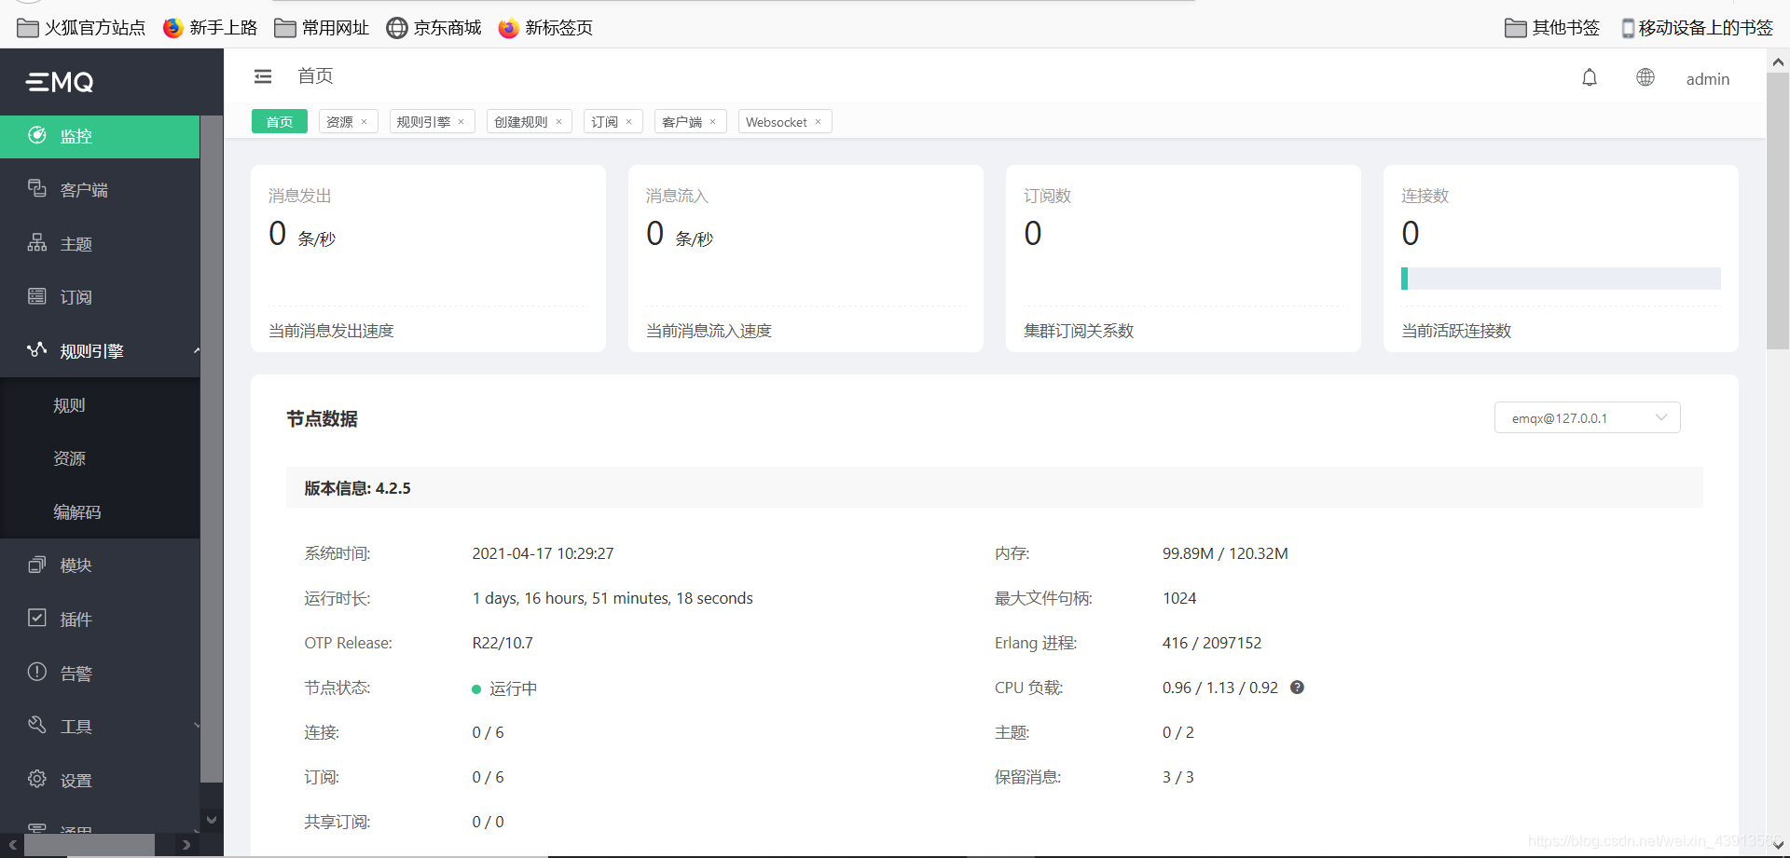Click the sidebar collapse hamburger icon
The height and width of the screenshot is (858, 1790).
click(263, 76)
